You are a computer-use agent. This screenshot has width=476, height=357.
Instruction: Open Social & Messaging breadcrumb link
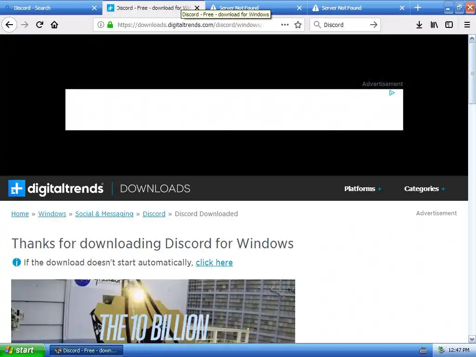[x=105, y=214]
